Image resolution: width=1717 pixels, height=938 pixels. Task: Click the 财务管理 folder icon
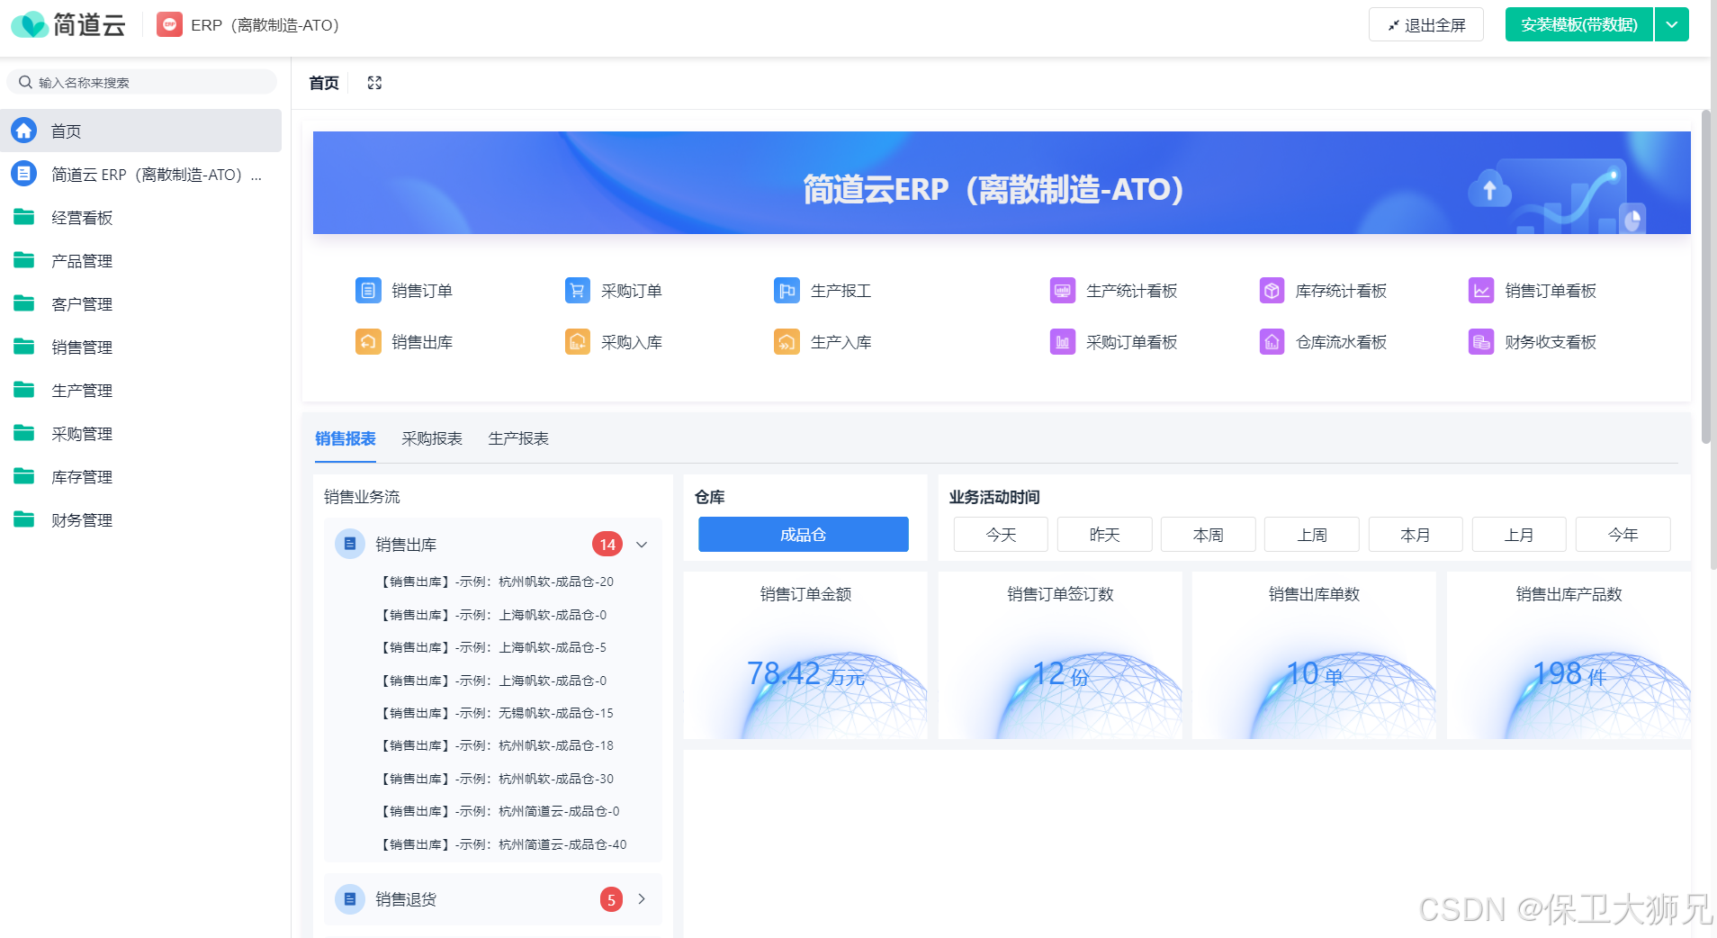[24, 519]
